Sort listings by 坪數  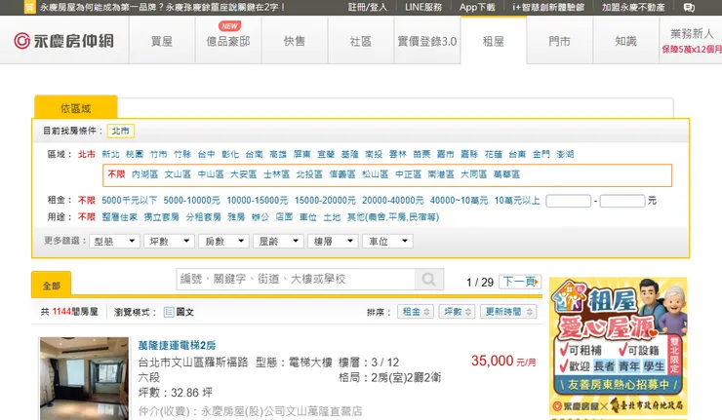457,312
